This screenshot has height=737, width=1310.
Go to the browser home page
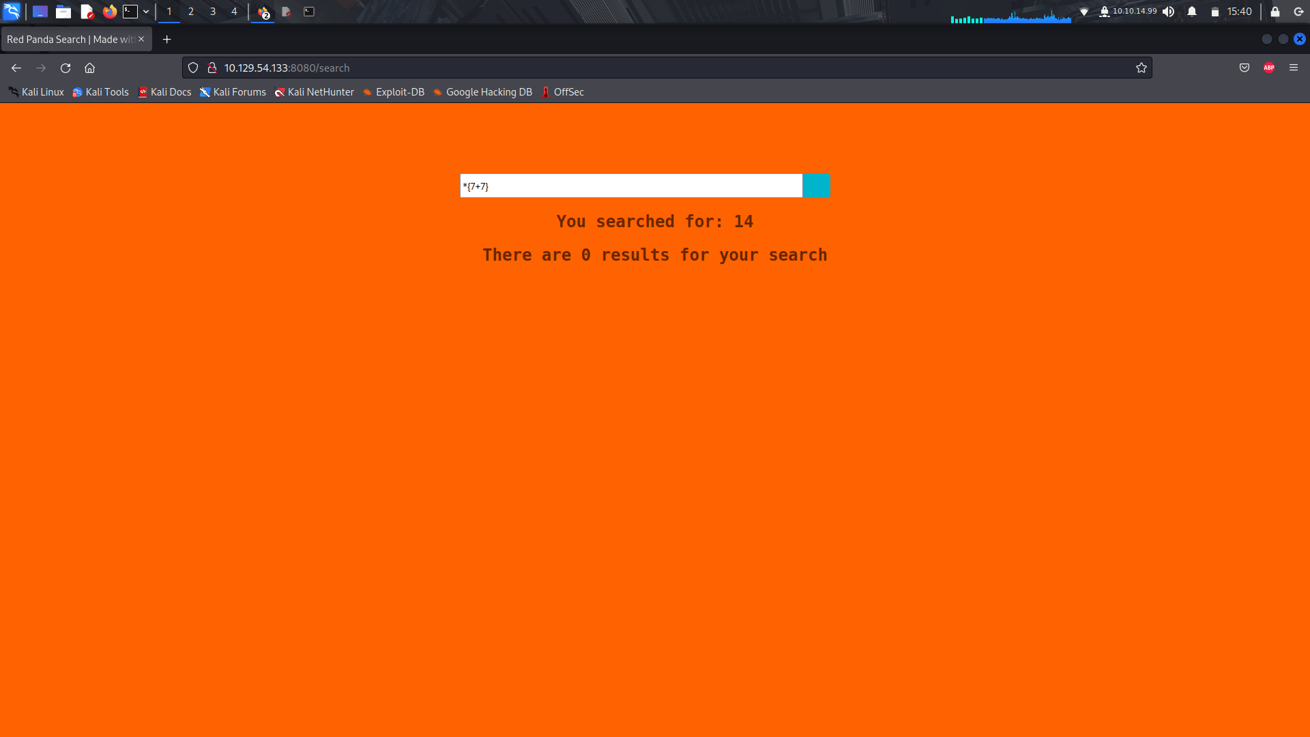coord(89,68)
